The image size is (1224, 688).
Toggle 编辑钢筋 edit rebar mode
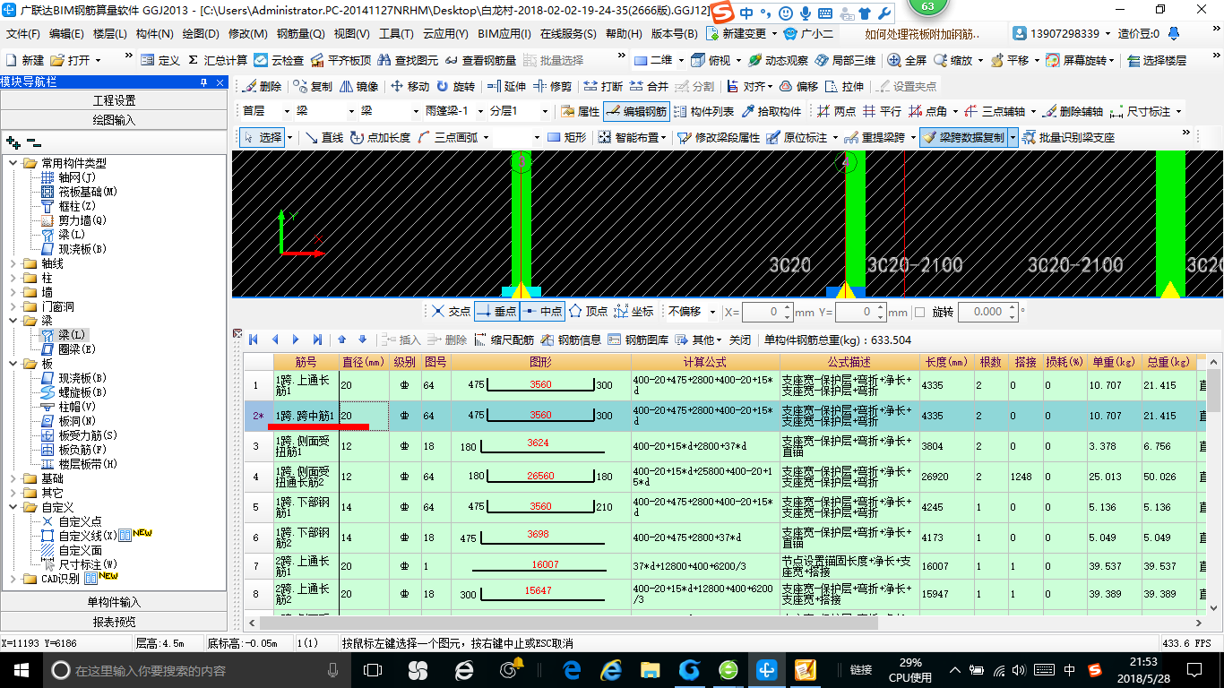pyautogui.click(x=636, y=112)
